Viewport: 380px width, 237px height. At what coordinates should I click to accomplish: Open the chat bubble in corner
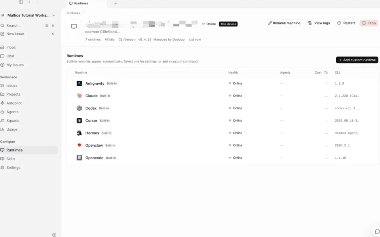click(x=377, y=231)
